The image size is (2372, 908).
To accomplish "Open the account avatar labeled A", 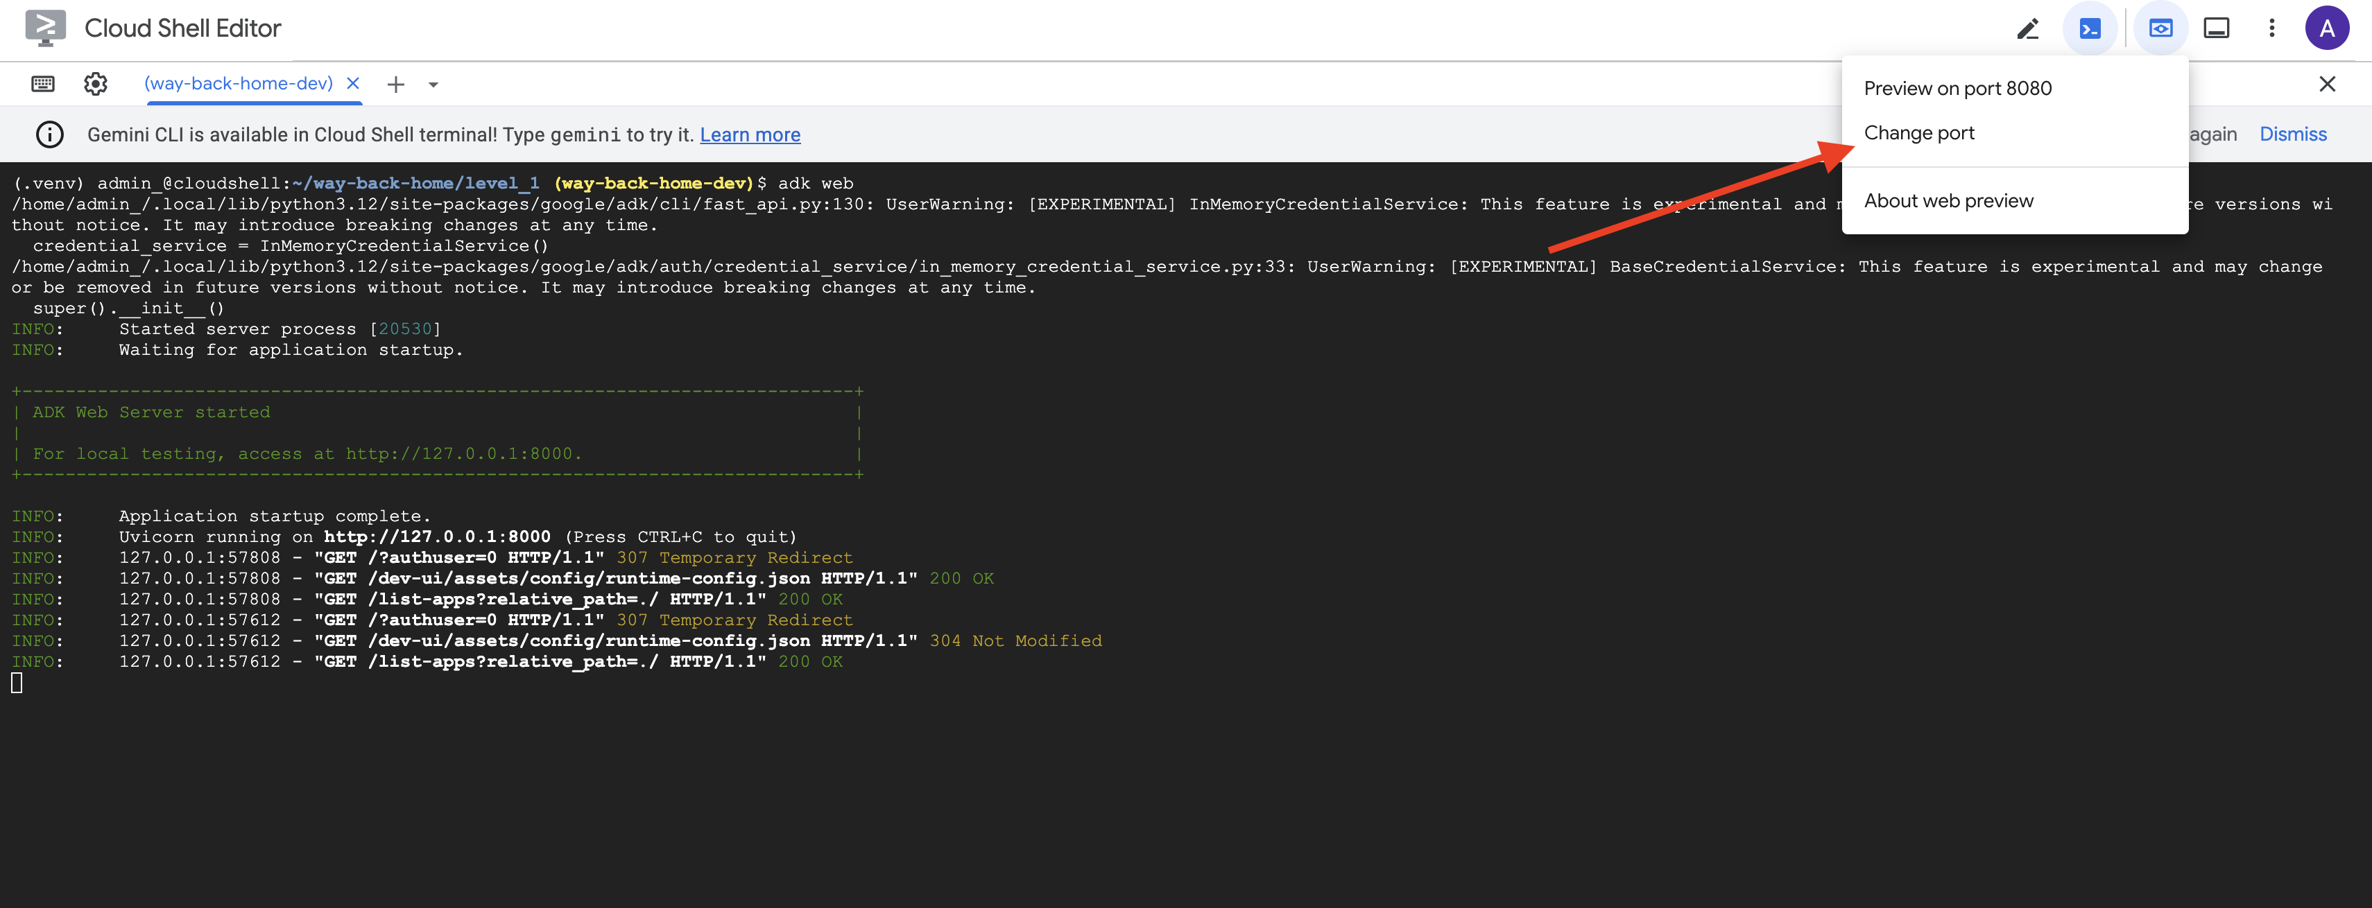I will click(2326, 28).
